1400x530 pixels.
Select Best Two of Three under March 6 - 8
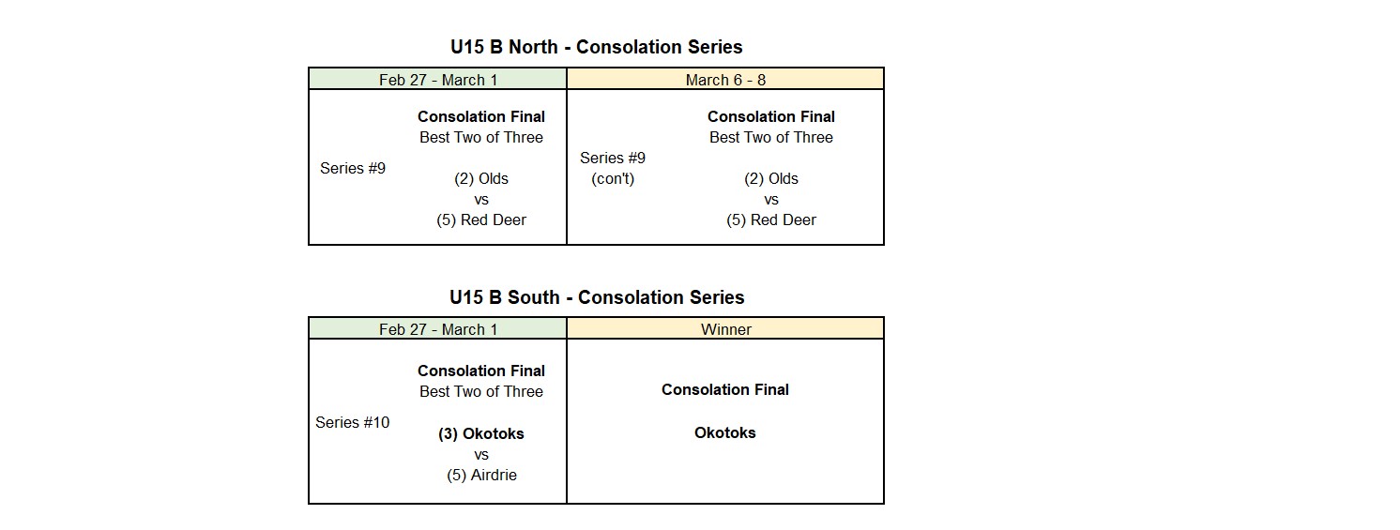[x=771, y=137]
